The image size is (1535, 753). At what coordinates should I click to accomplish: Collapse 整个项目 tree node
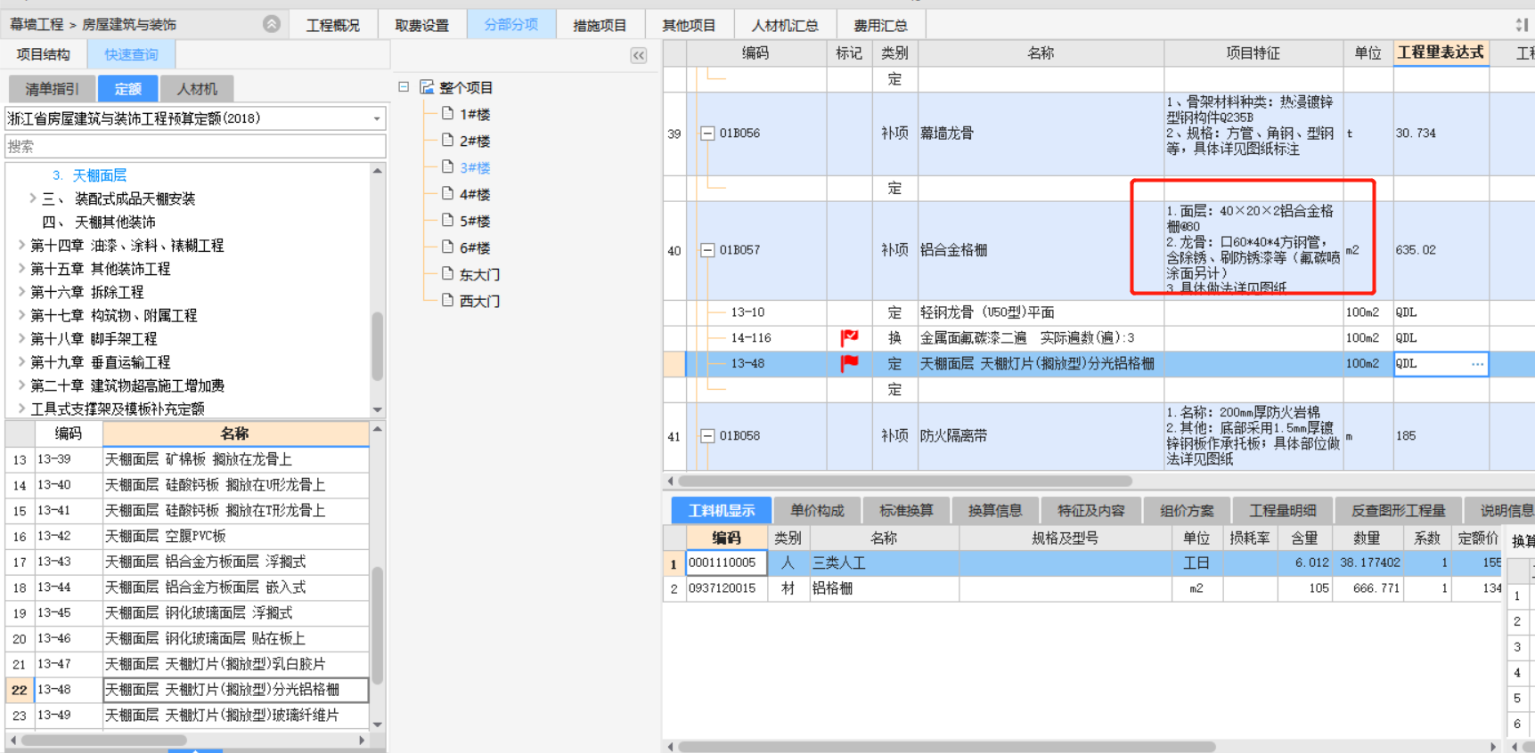[x=404, y=86]
